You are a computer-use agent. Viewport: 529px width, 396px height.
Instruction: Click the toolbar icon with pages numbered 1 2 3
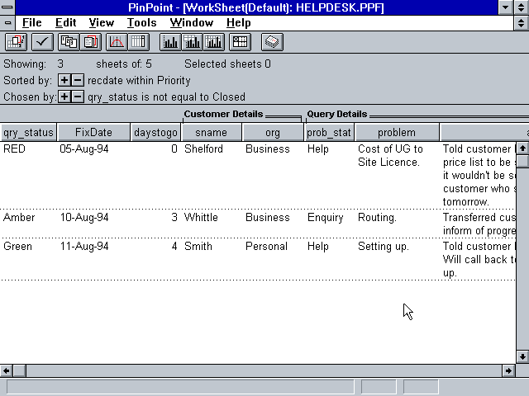click(69, 42)
